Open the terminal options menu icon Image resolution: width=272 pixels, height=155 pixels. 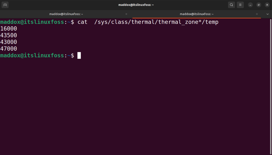coord(240,5)
